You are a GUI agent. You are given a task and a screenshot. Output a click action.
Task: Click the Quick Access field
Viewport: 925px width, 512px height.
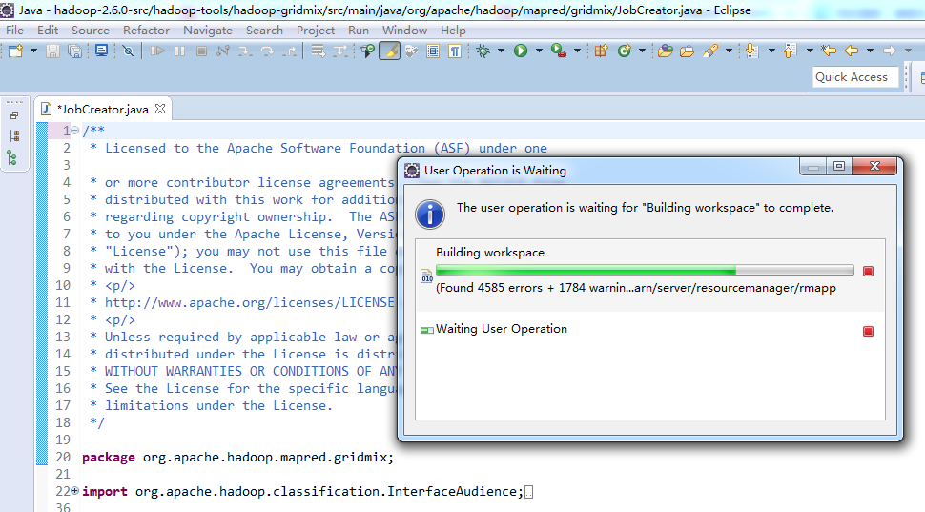pyautogui.click(x=855, y=77)
